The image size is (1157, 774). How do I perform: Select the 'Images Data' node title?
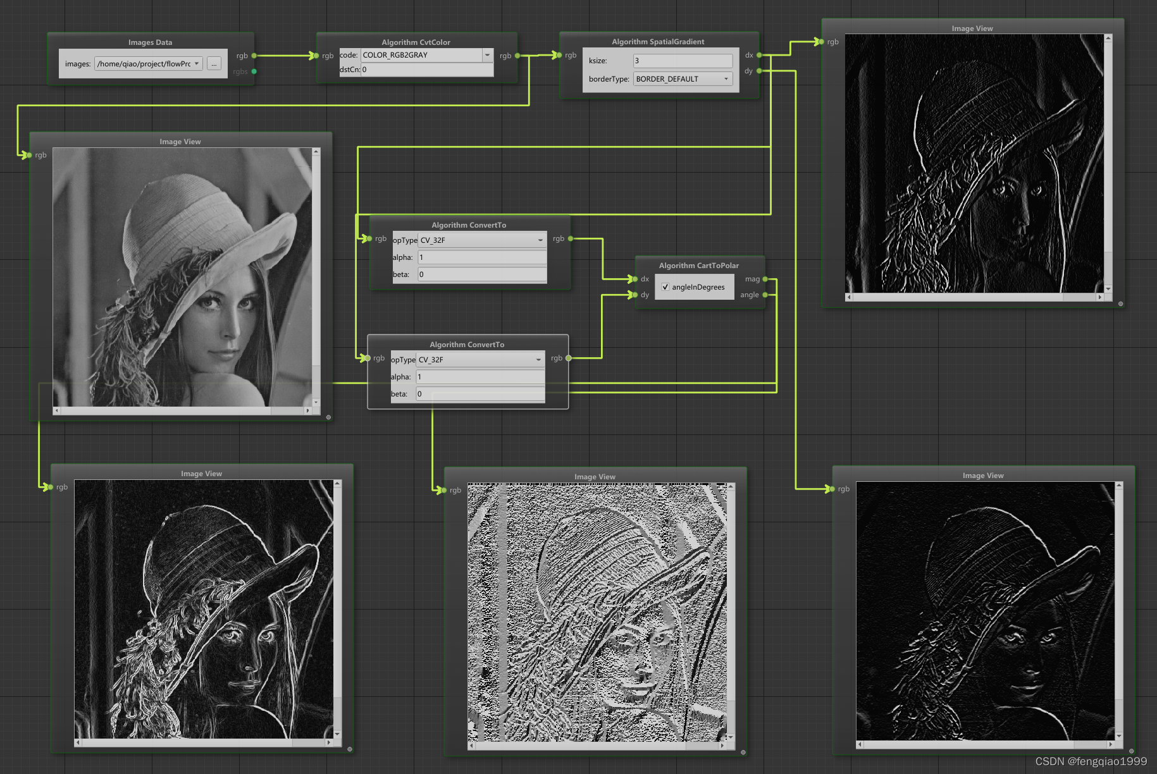[150, 42]
